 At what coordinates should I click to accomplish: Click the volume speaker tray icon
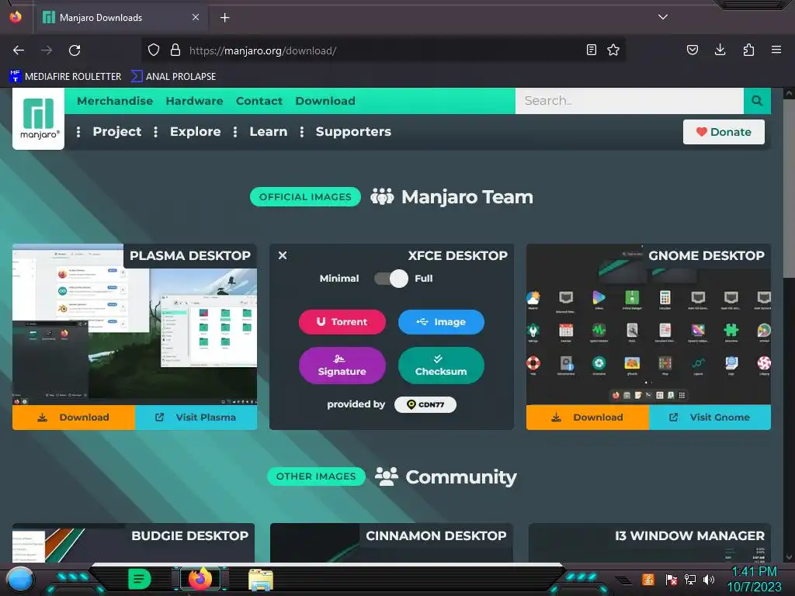click(709, 579)
